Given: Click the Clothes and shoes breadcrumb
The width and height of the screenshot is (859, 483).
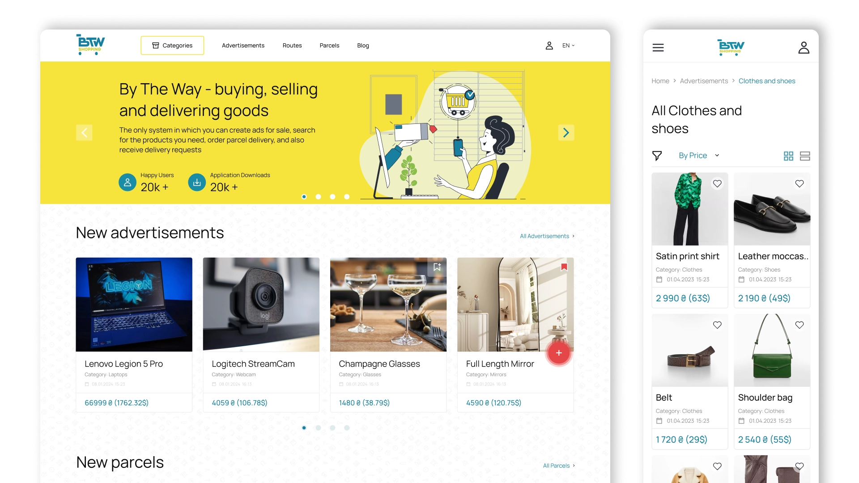Looking at the screenshot, I should (x=767, y=81).
